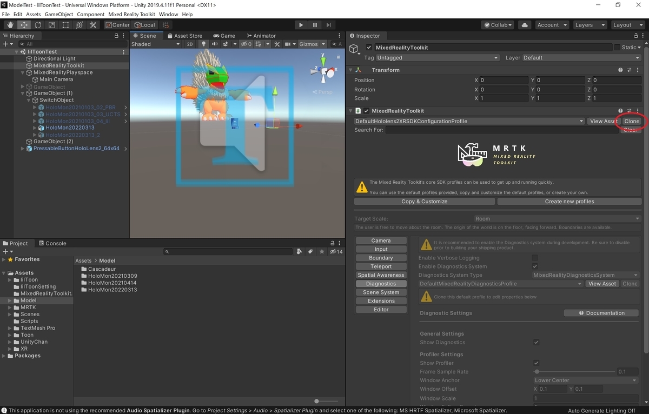Click the Play button

[x=301, y=25]
